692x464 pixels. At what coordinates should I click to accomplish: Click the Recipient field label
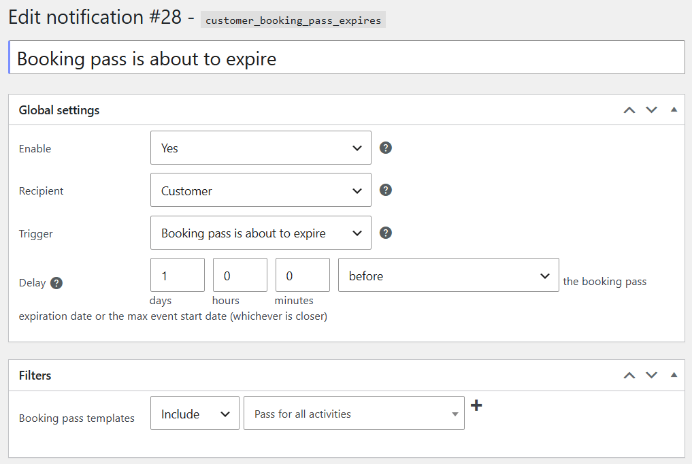pyautogui.click(x=41, y=191)
